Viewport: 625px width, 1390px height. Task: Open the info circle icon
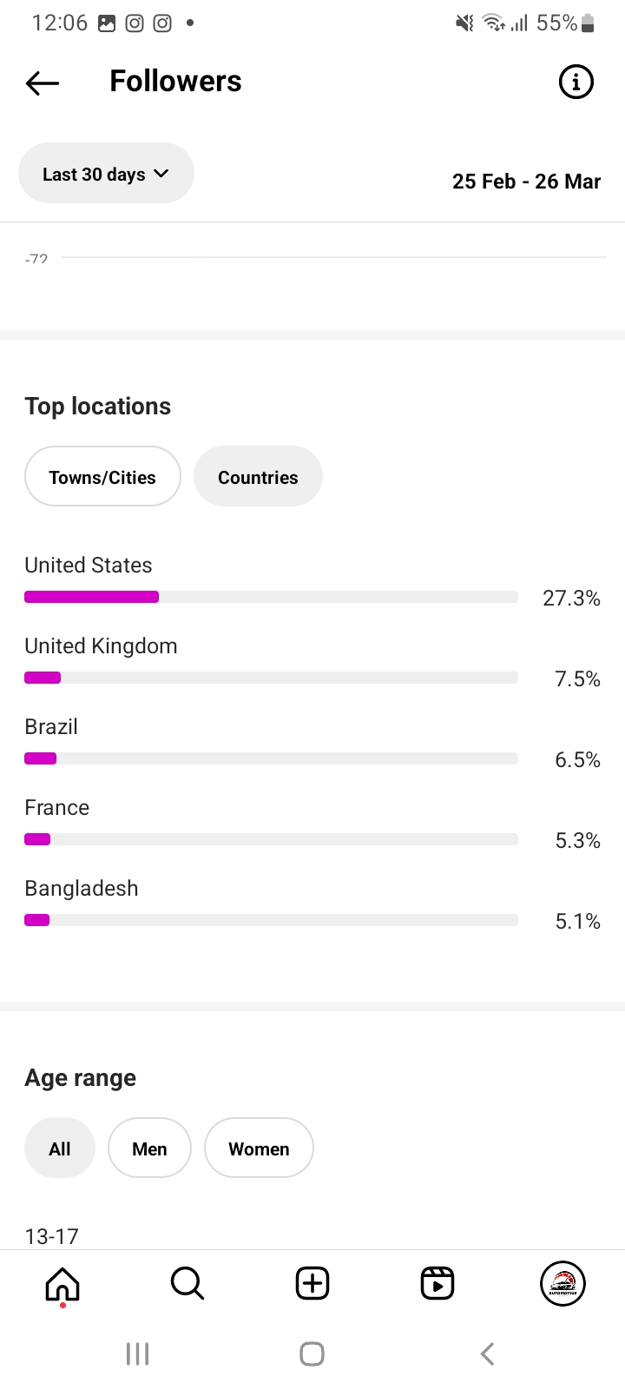(576, 83)
